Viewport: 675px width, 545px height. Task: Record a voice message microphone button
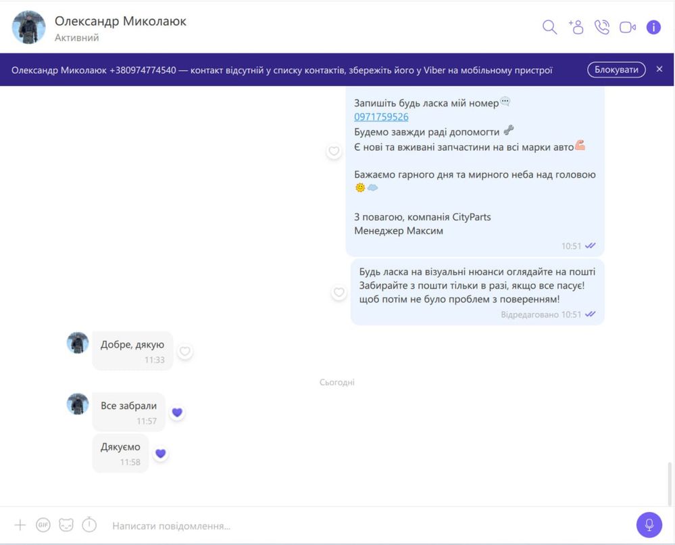649,525
